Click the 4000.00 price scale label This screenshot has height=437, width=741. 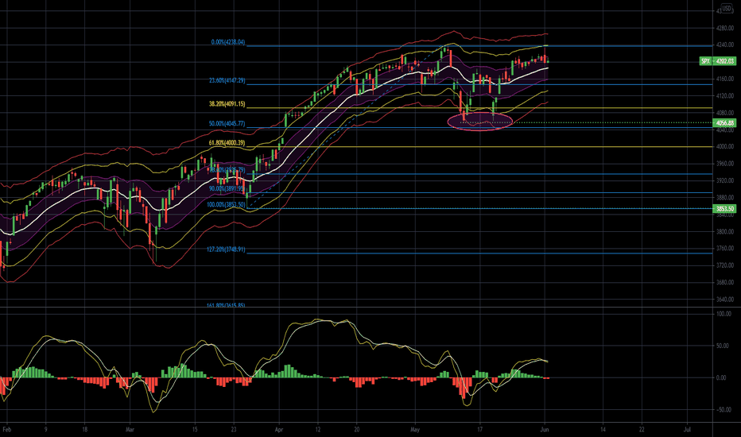point(724,147)
